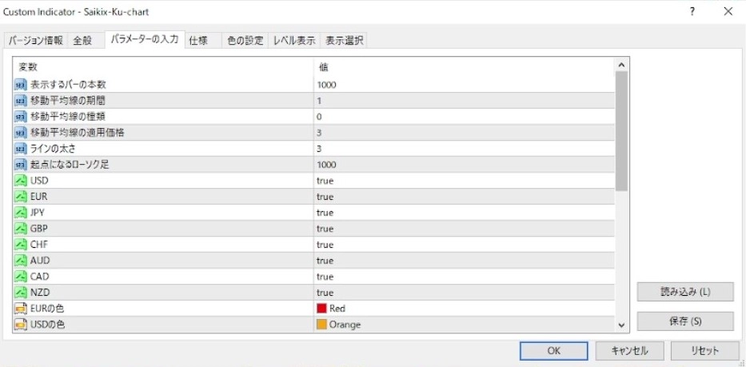Open the 表示選択 tab
The width and height of the screenshot is (746, 367).
click(x=344, y=41)
